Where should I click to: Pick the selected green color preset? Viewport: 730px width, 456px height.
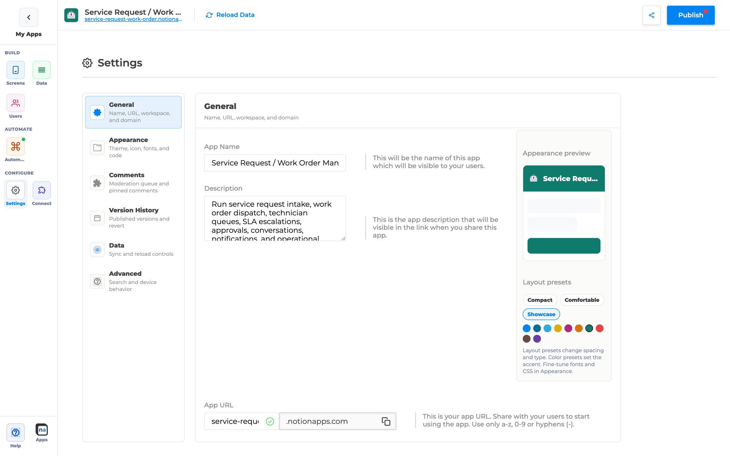coord(589,328)
